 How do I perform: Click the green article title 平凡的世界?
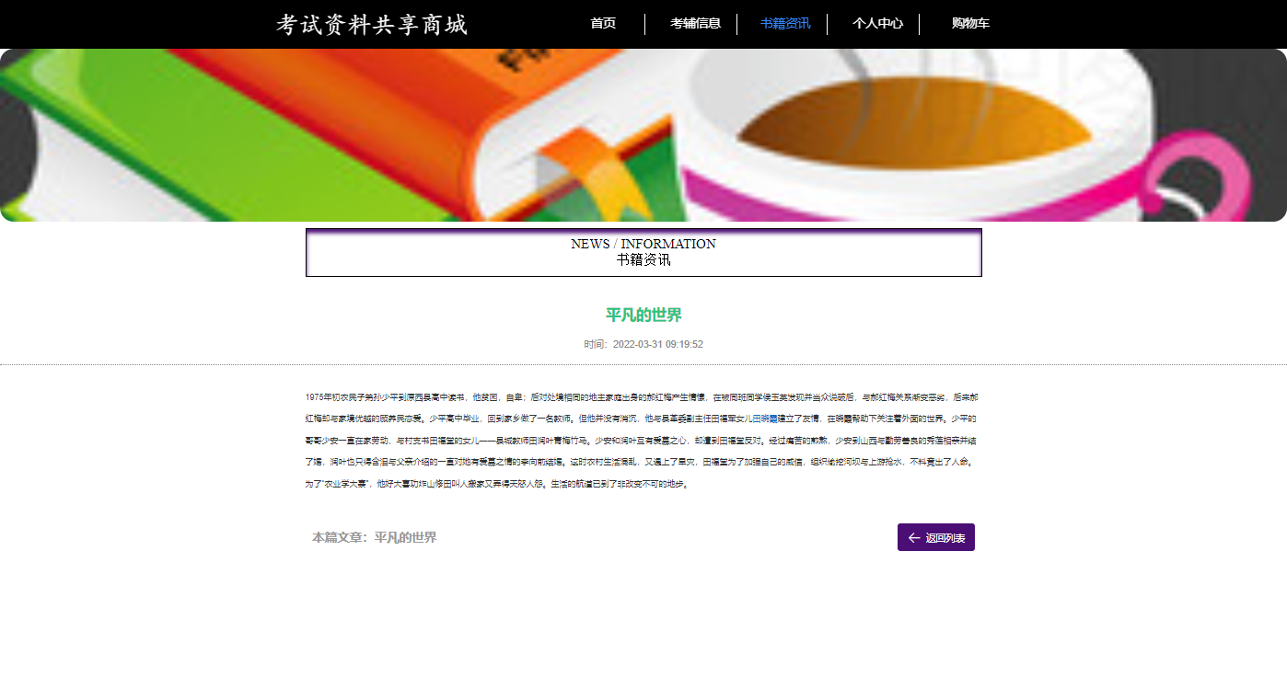[x=643, y=316]
